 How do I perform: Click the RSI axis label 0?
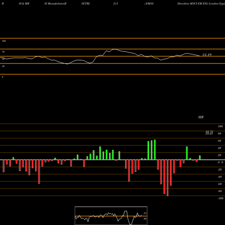2,77
